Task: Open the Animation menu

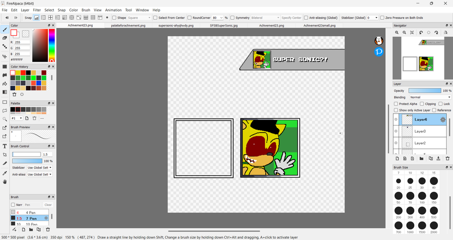Action: [113, 10]
